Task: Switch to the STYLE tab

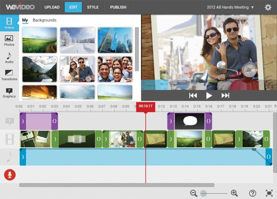Action: coord(93,7)
